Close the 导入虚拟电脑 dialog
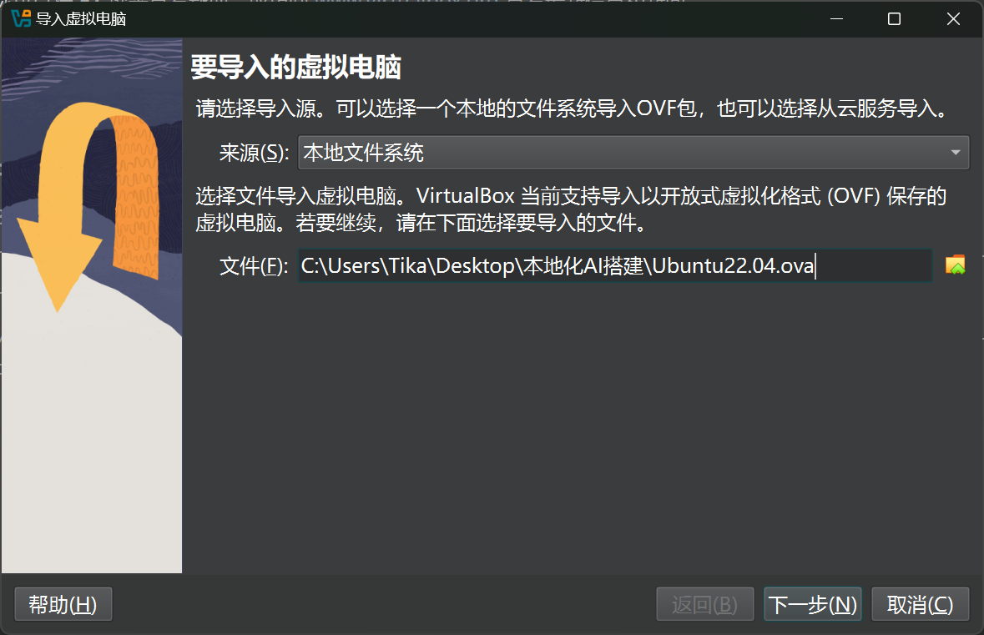This screenshot has width=984, height=635. 953,19
